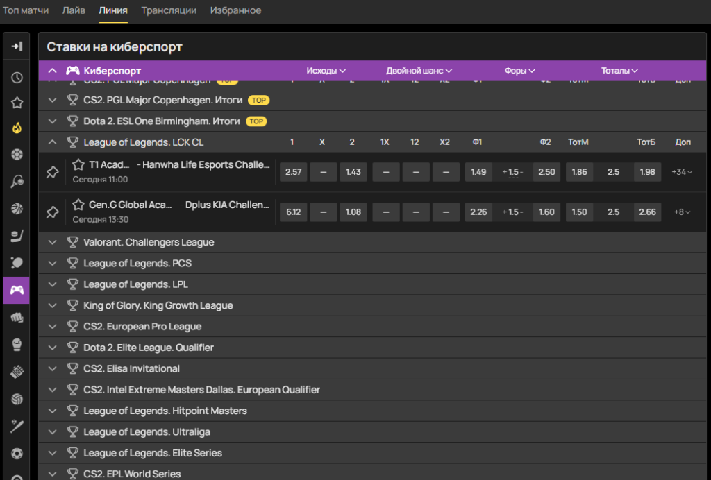Open T1 Academy vs Hanwha Life match

179,164
